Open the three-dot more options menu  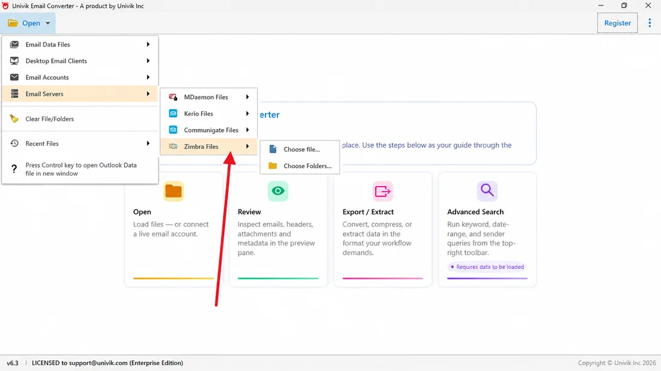(649, 23)
